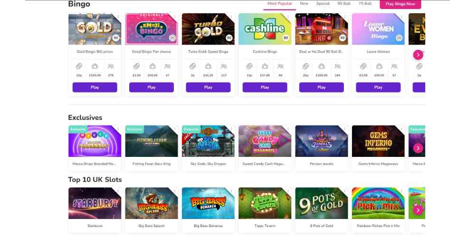The image size is (475, 237).
Task: Click prize pot icon on Turbo Gold card
Action: coord(208,66)
